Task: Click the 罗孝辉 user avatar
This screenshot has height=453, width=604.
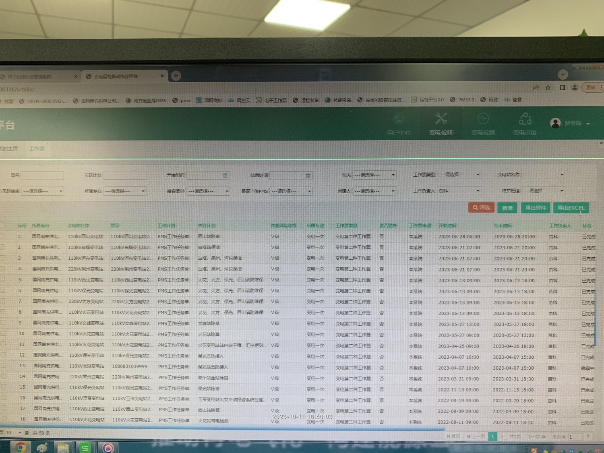Action: [555, 123]
